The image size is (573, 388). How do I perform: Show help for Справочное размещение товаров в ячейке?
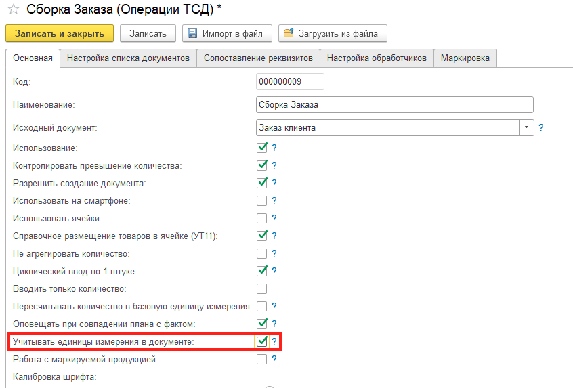pos(274,236)
